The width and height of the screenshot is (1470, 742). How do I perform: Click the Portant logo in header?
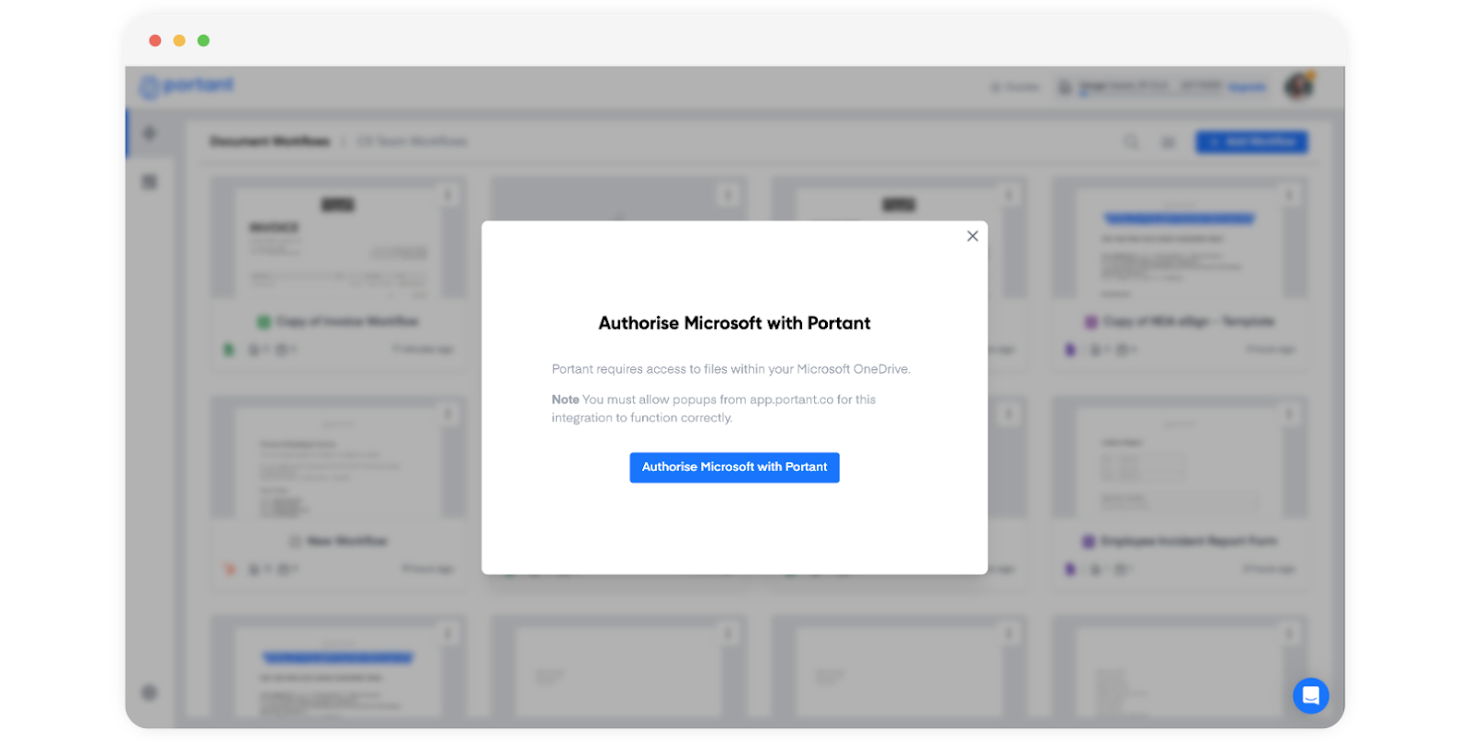[x=187, y=86]
